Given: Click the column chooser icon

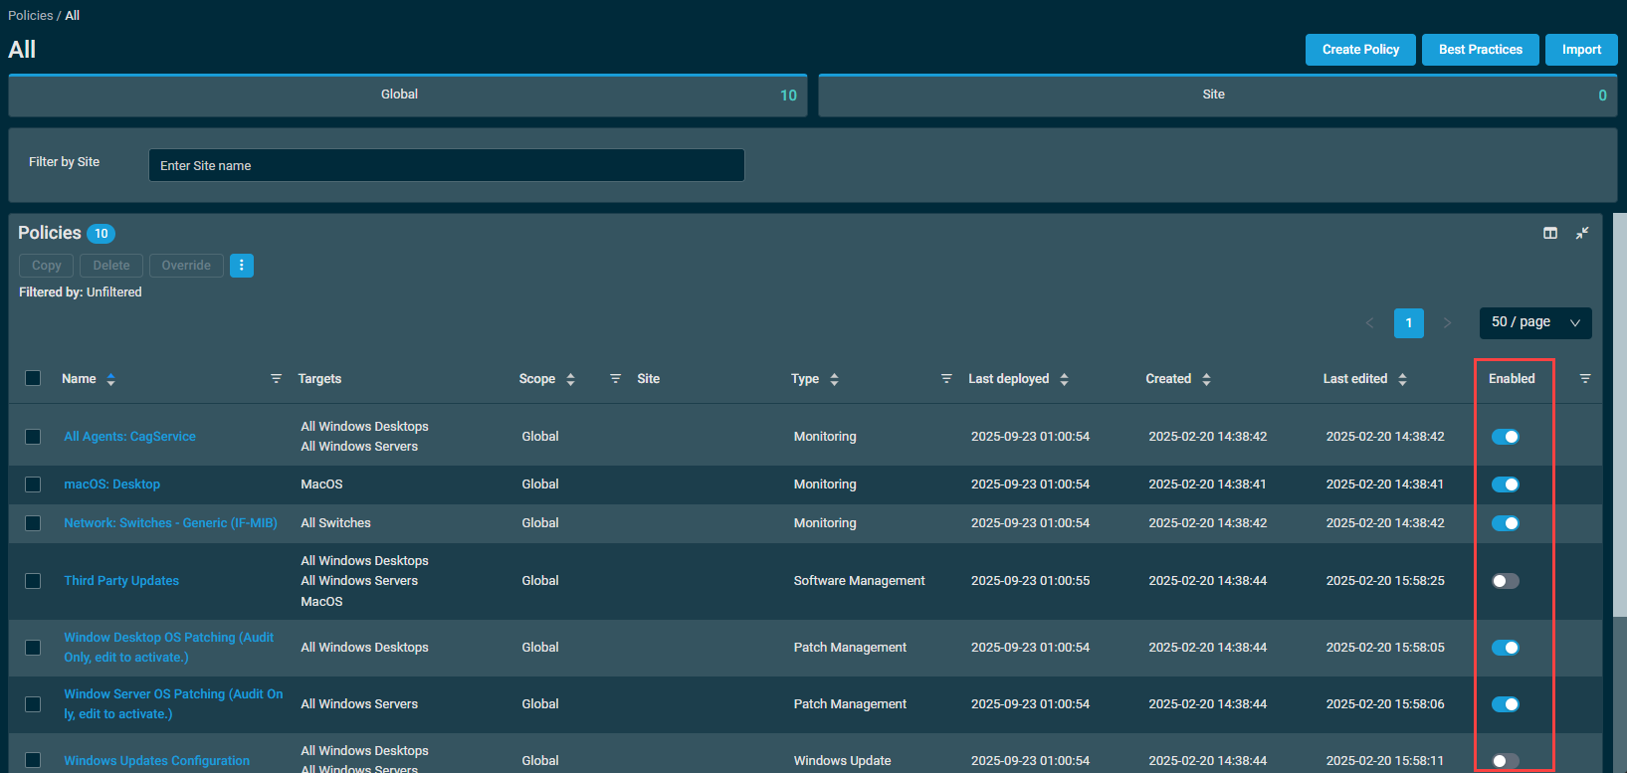Looking at the screenshot, I should [1549, 233].
